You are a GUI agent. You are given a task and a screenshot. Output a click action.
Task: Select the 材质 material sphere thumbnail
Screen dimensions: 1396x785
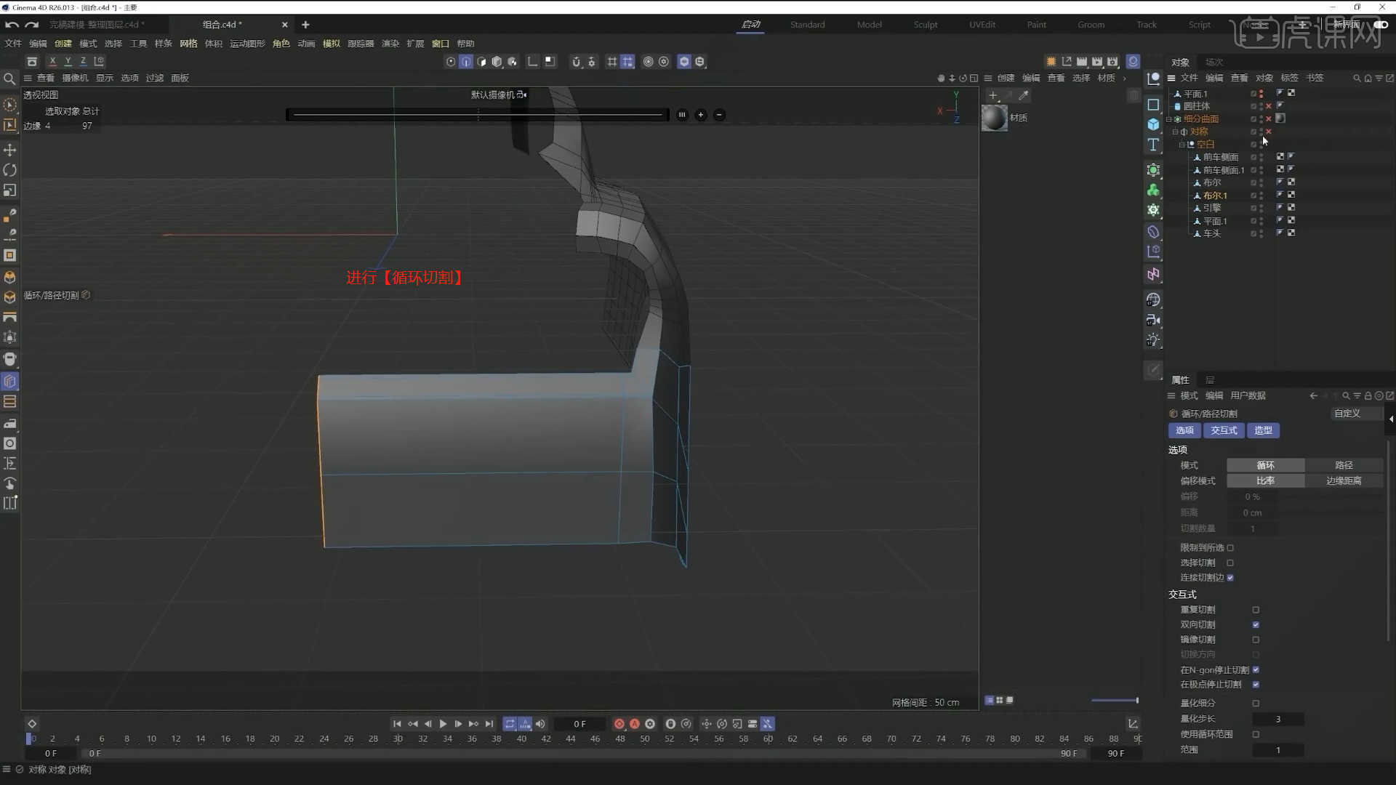(995, 118)
